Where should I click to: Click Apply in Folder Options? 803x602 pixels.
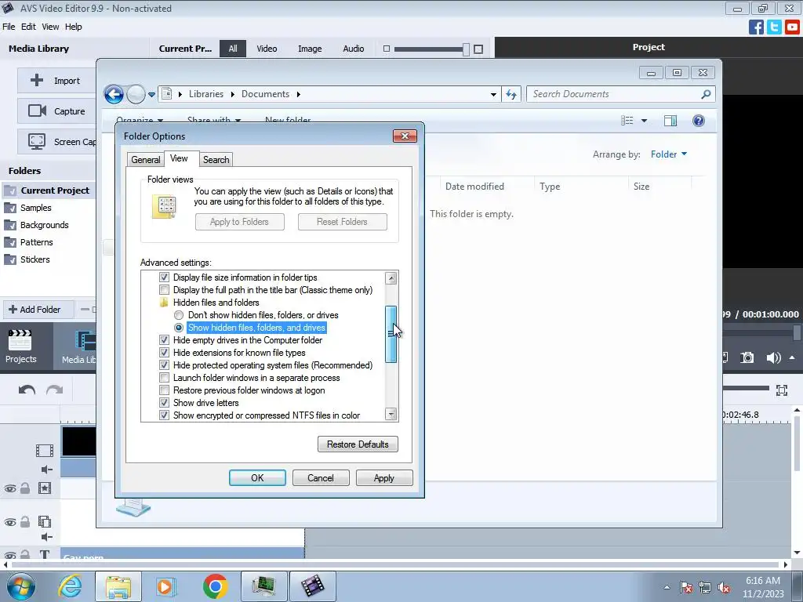pyautogui.click(x=384, y=477)
